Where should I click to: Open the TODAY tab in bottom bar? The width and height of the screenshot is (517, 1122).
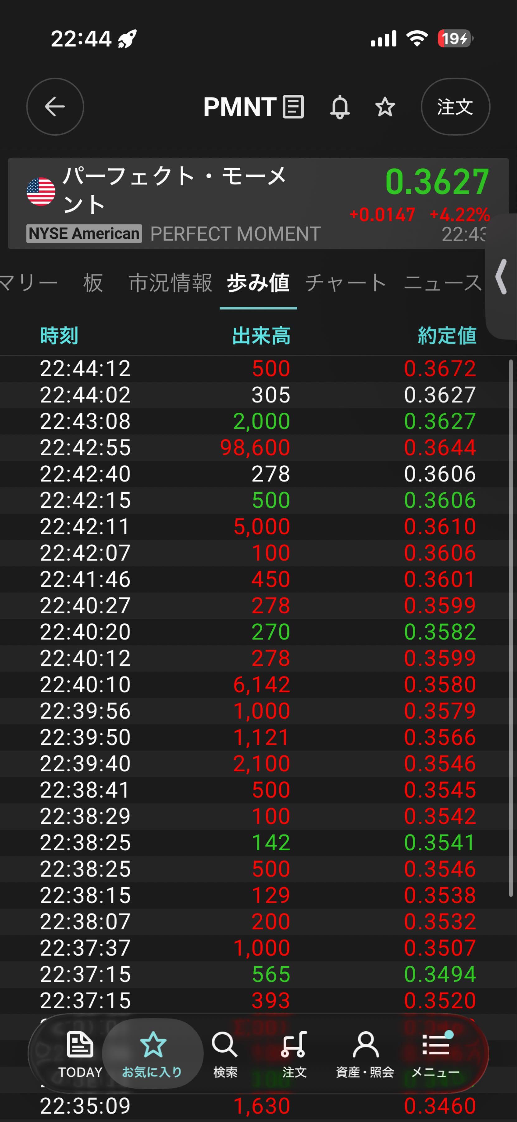tap(80, 1054)
